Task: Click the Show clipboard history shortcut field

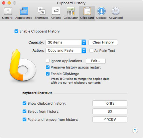Action: 110,103
